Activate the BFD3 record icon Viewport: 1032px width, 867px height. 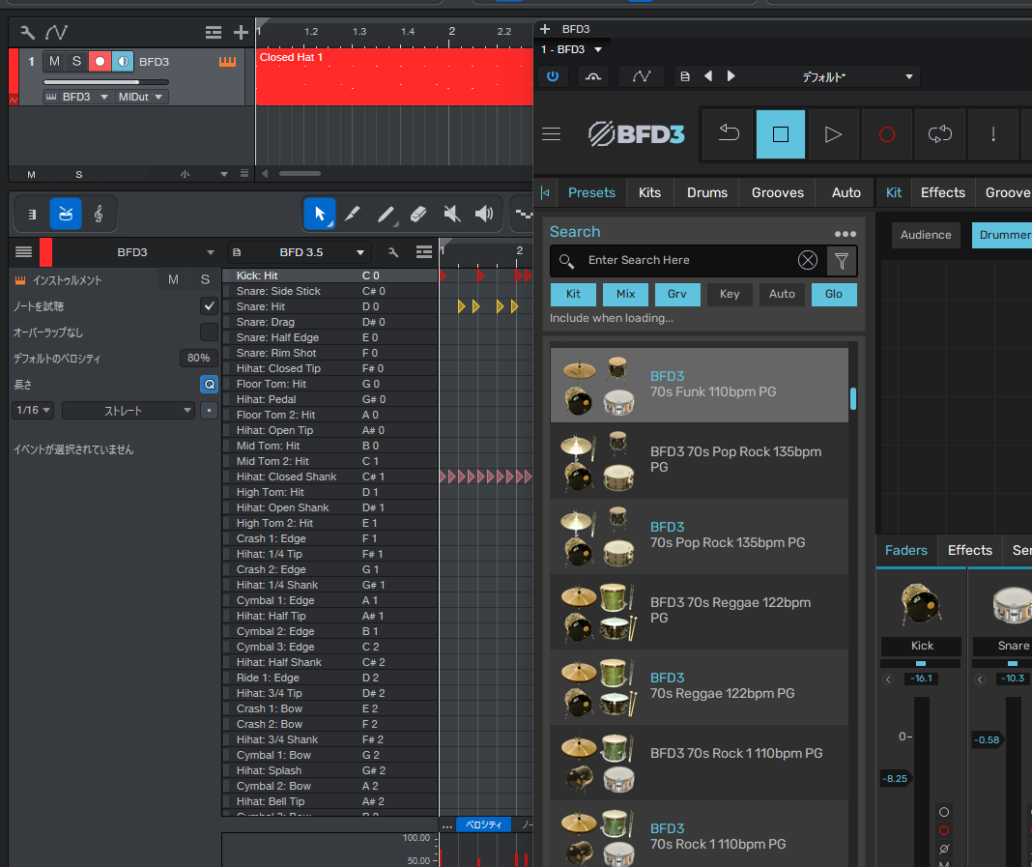coord(886,134)
